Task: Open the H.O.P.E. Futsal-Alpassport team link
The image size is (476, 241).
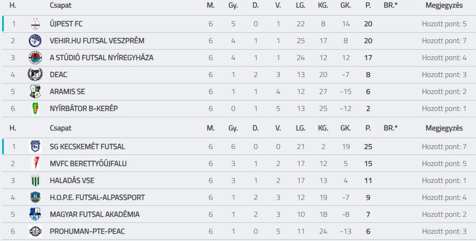Action: coord(97,197)
